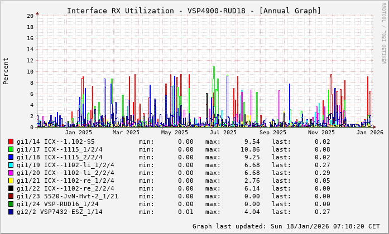Click the red gi1/14 legend swatch
The image size is (389, 234).
(x=11, y=142)
